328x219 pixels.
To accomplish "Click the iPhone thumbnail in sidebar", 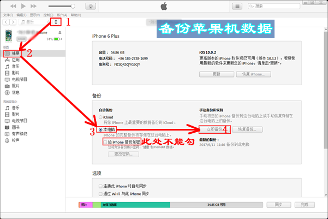I will [9, 36].
